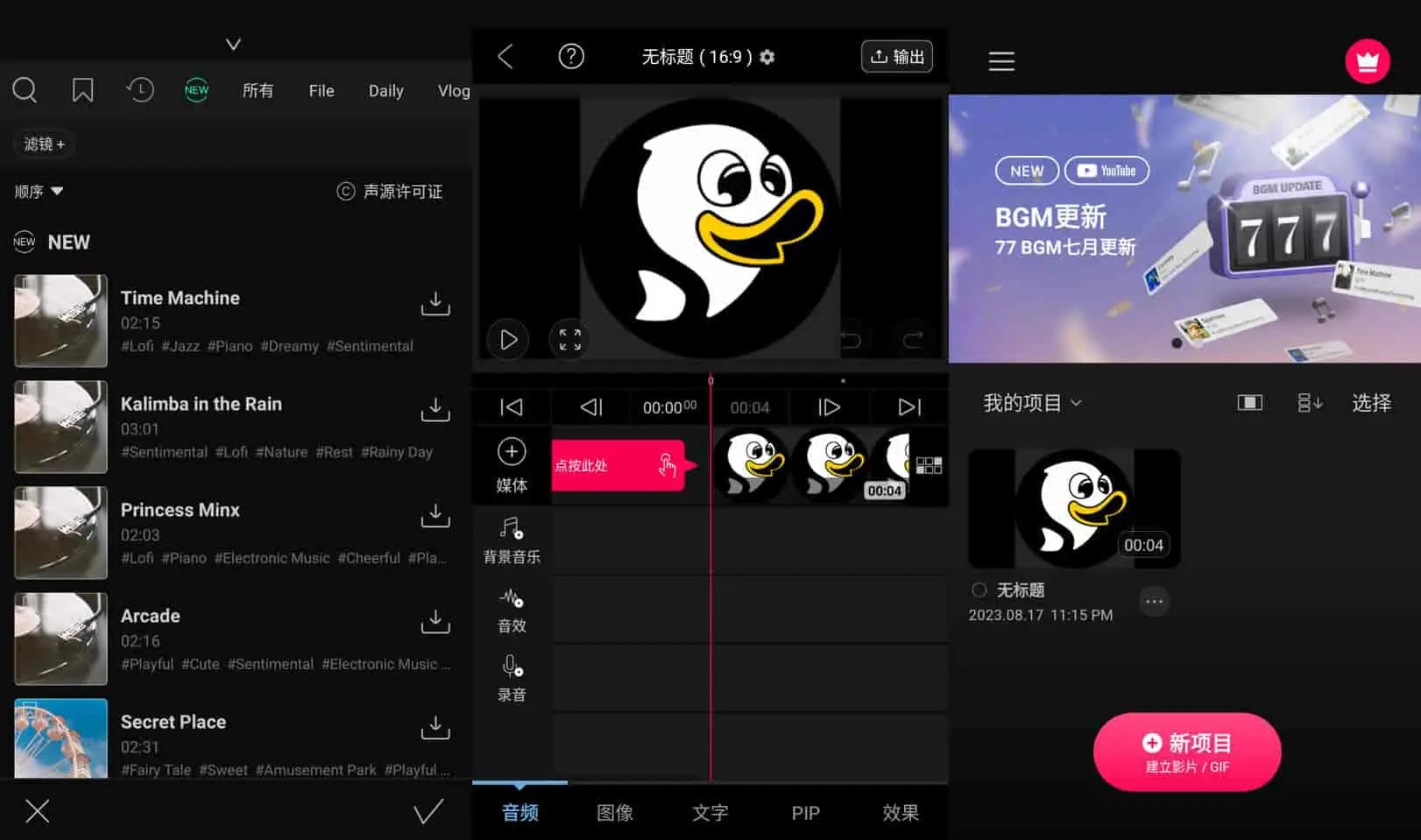Open the music search icon
Screen dimensions: 1421x840
coord(25,90)
